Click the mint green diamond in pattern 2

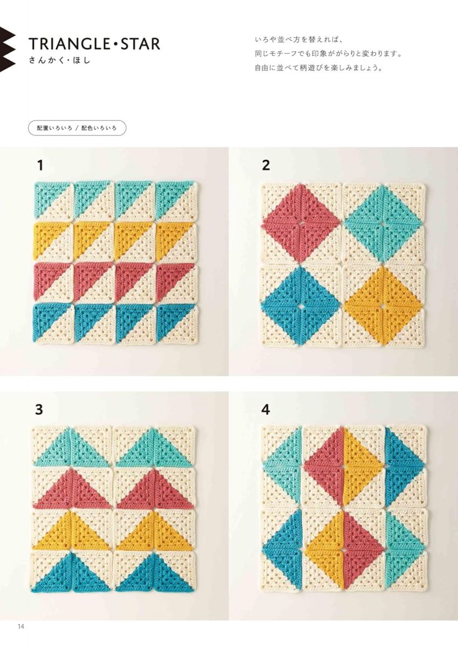pos(384,222)
